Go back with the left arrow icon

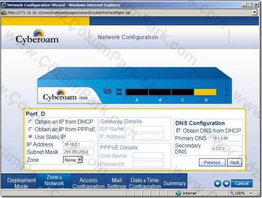(x=218, y=184)
